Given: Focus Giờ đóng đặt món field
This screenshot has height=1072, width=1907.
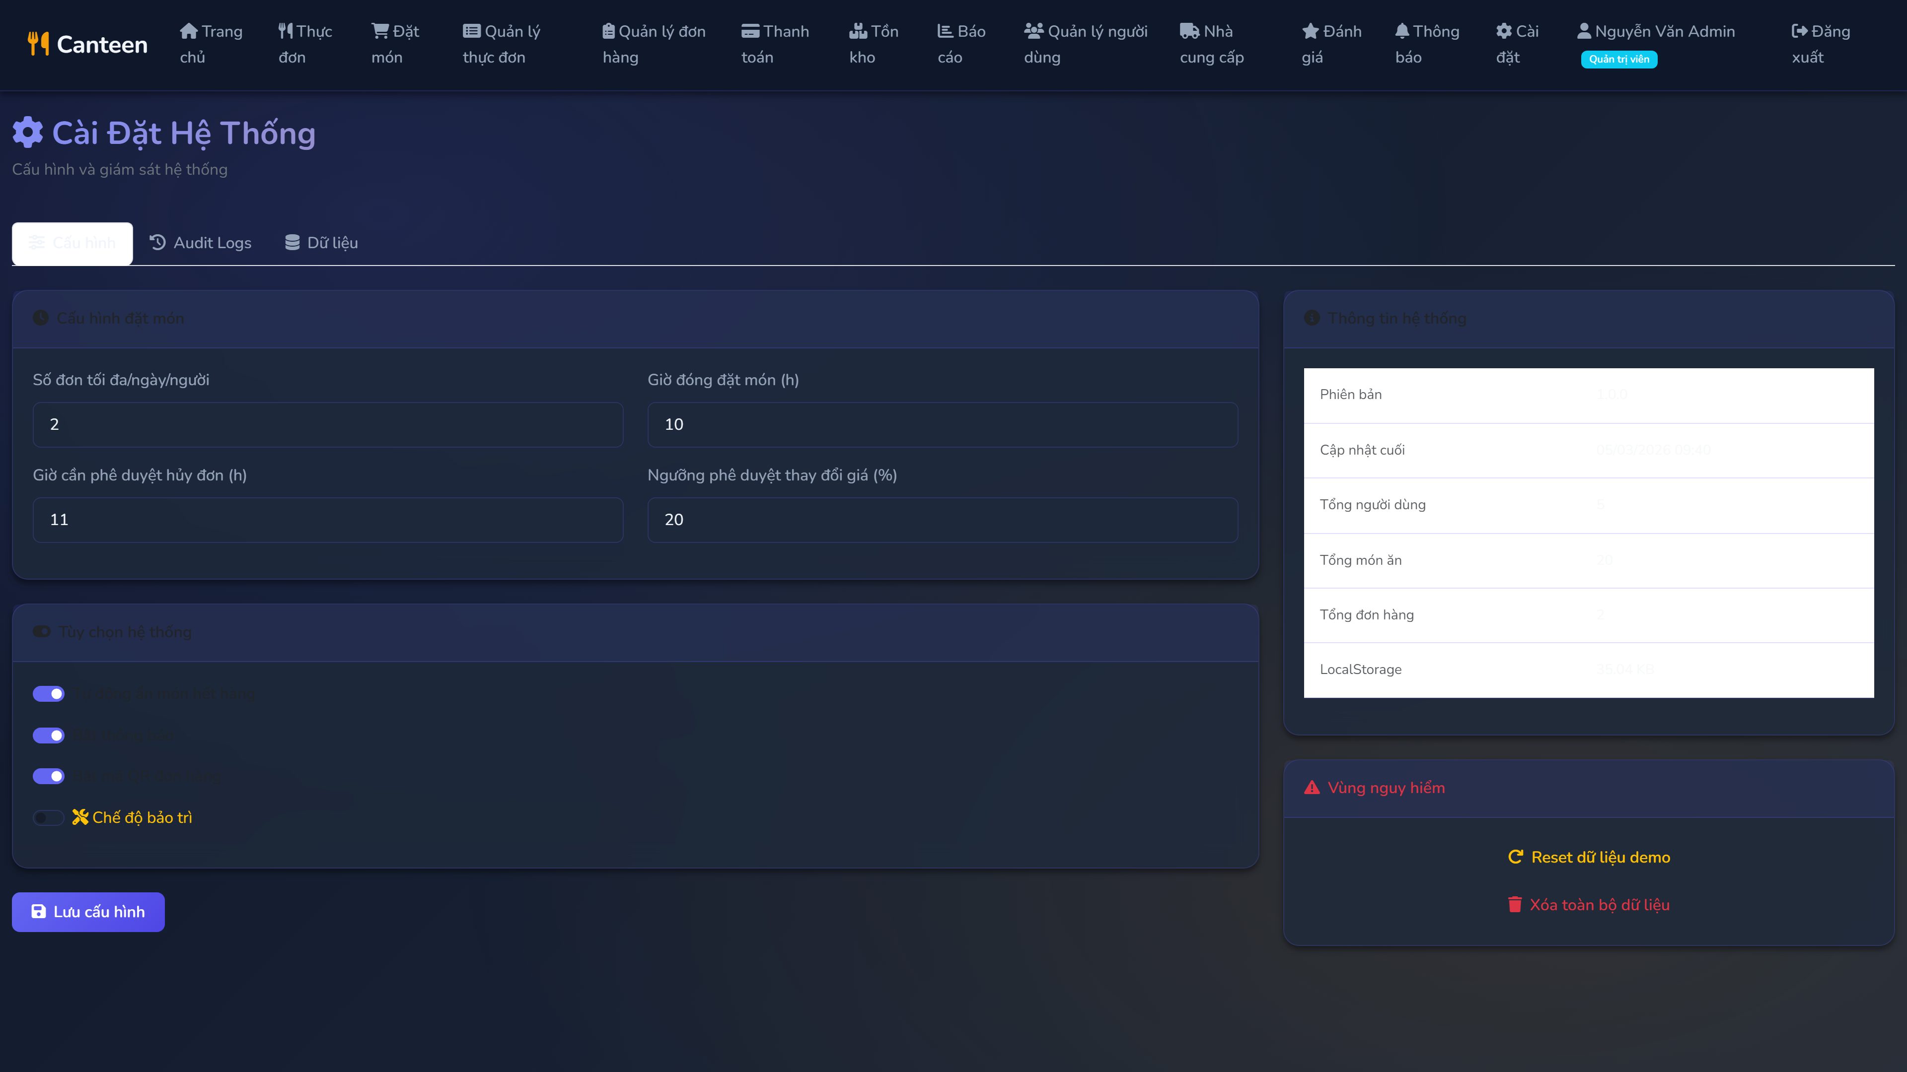Looking at the screenshot, I should pyautogui.click(x=943, y=424).
